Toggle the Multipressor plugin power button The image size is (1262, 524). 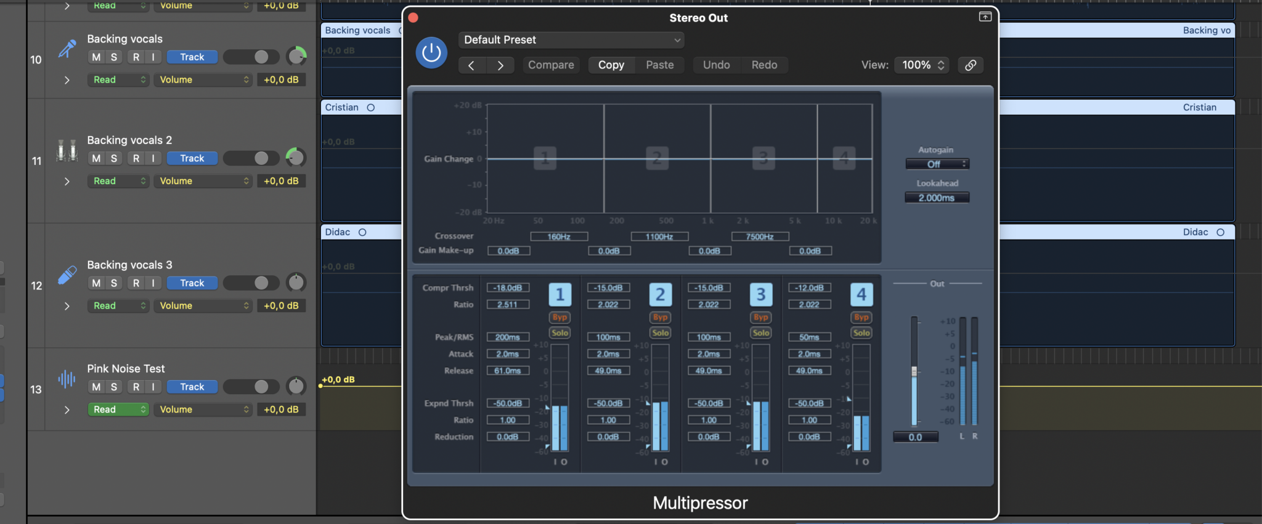click(x=431, y=53)
